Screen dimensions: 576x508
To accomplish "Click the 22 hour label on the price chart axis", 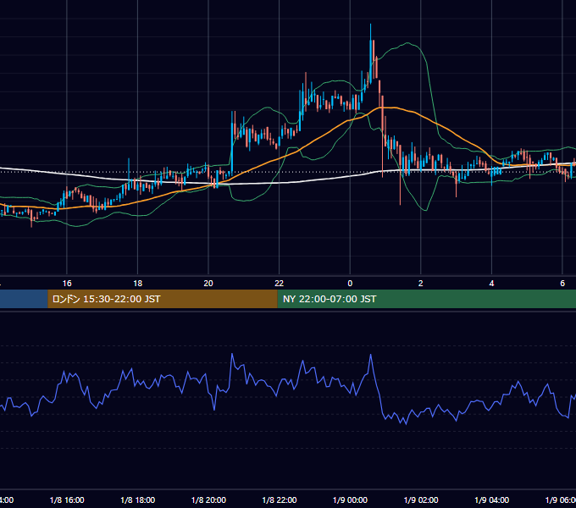I will point(280,284).
